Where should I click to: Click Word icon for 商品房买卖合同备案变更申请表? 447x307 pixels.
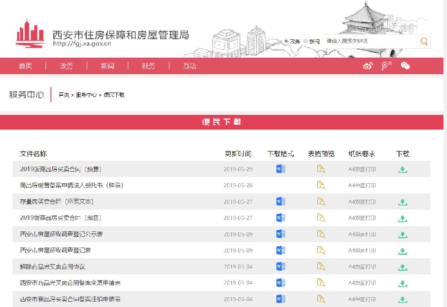pyautogui.click(x=281, y=283)
